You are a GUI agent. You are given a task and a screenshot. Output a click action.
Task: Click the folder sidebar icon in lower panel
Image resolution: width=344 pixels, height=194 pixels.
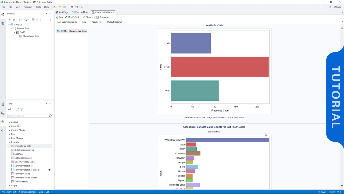[x=3, y=113]
